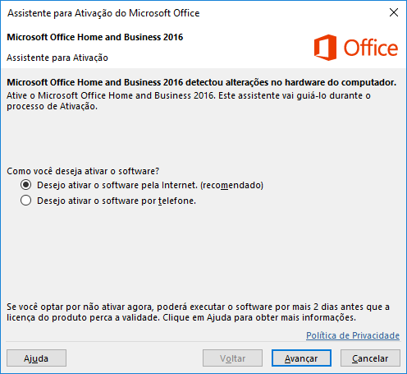
Task: Click the "Ative o Microsoft Office" instruction paragraph
Action: click(x=189, y=101)
